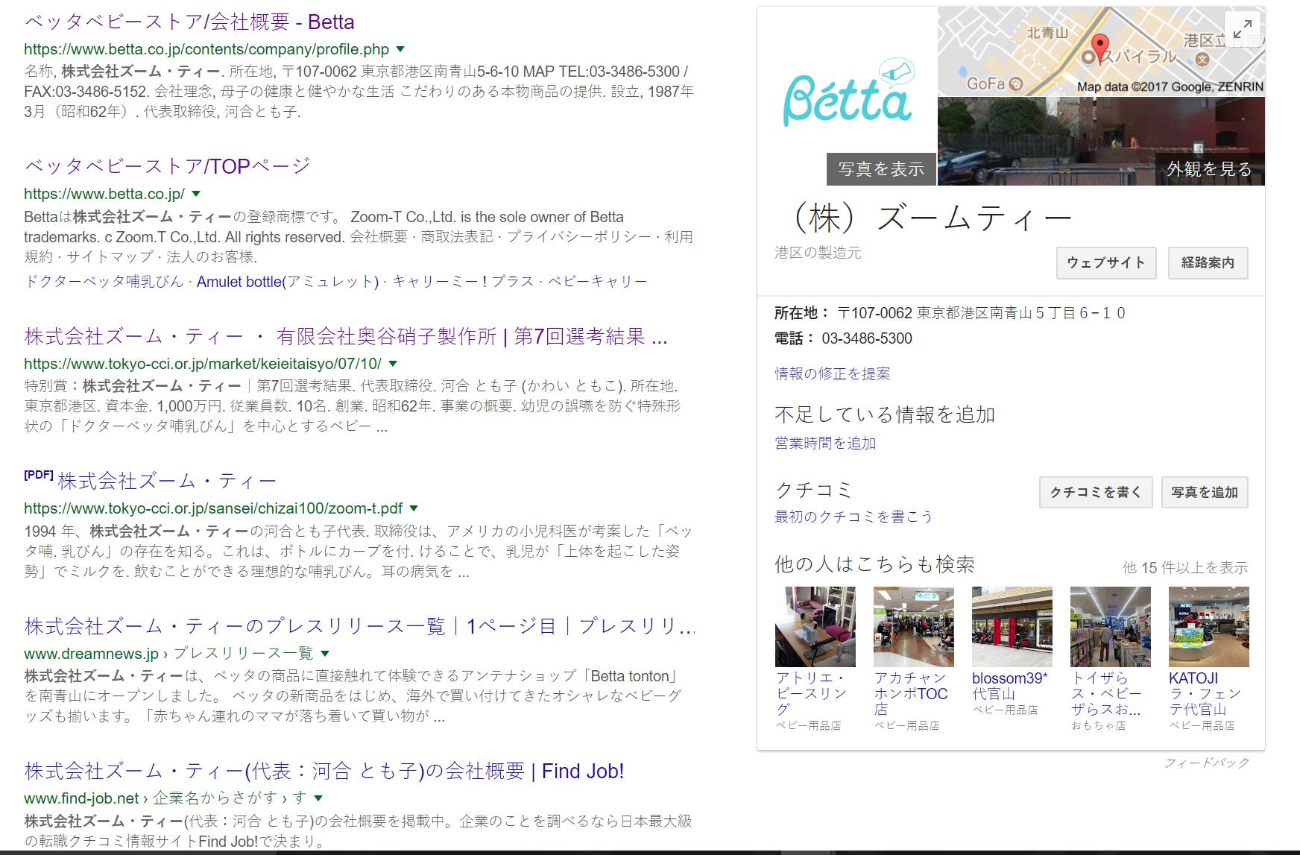
Task: Click the (株) ズームティー panel title
Action: point(930,218)
